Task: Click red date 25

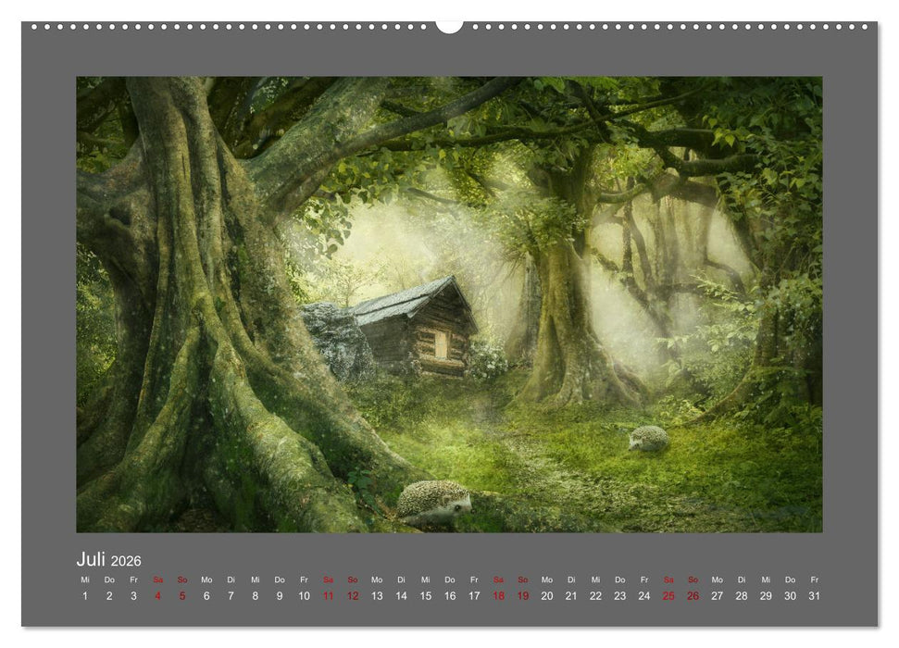Action: click(668, 596)
